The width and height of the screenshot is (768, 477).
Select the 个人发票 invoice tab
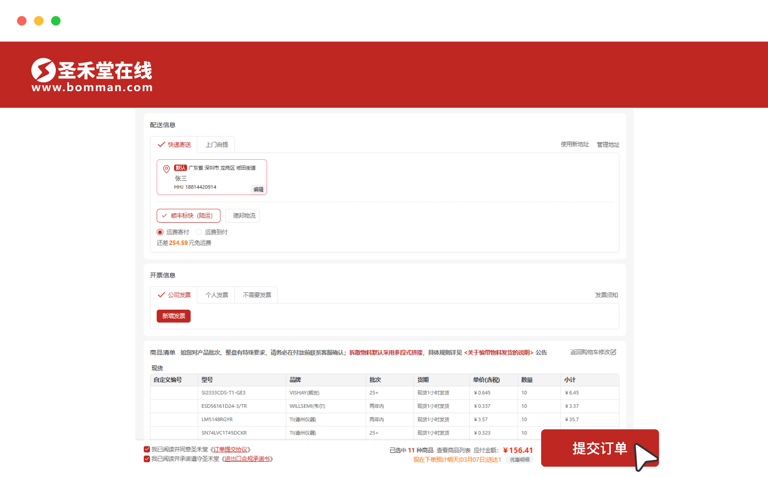217,295
